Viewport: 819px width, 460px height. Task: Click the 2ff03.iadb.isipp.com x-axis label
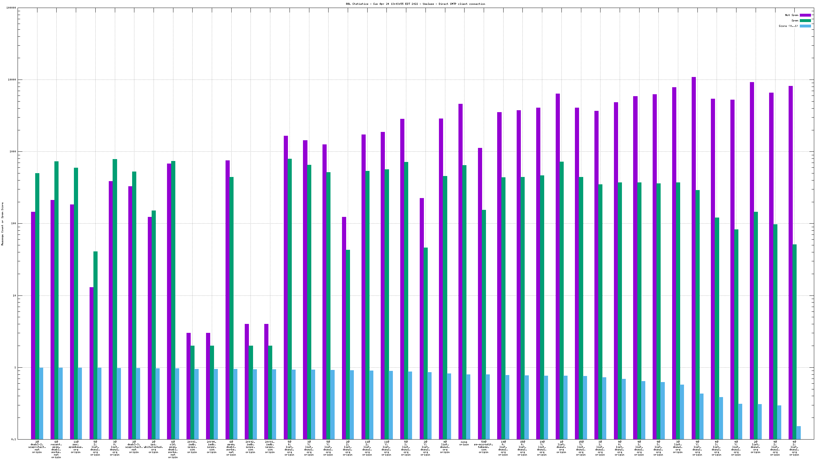point(192,447)
